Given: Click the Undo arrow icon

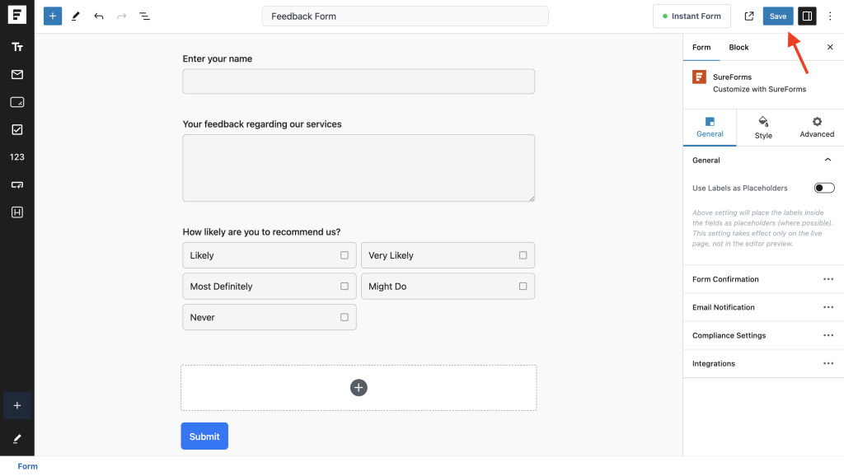Looking at the screenshot, I should click(x=99, y=16).
